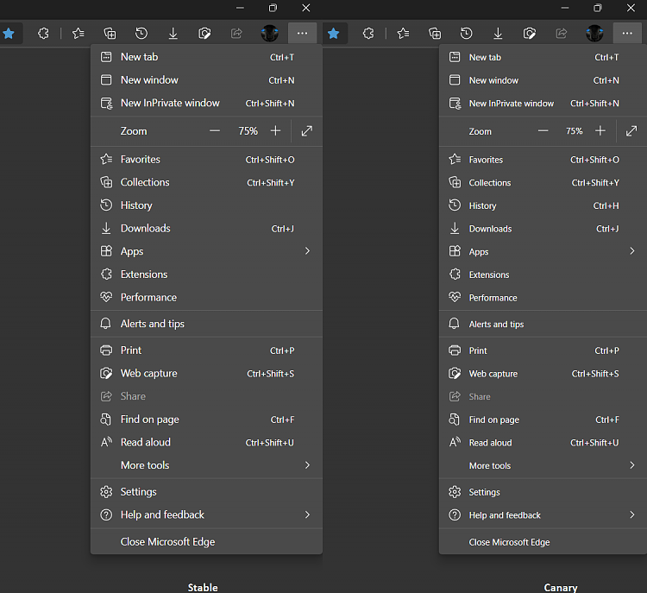The height and width of the screenshot is (593, 647).
Task: Expand Apps submenu arrow in Canary menu
Action: [632, 251]
